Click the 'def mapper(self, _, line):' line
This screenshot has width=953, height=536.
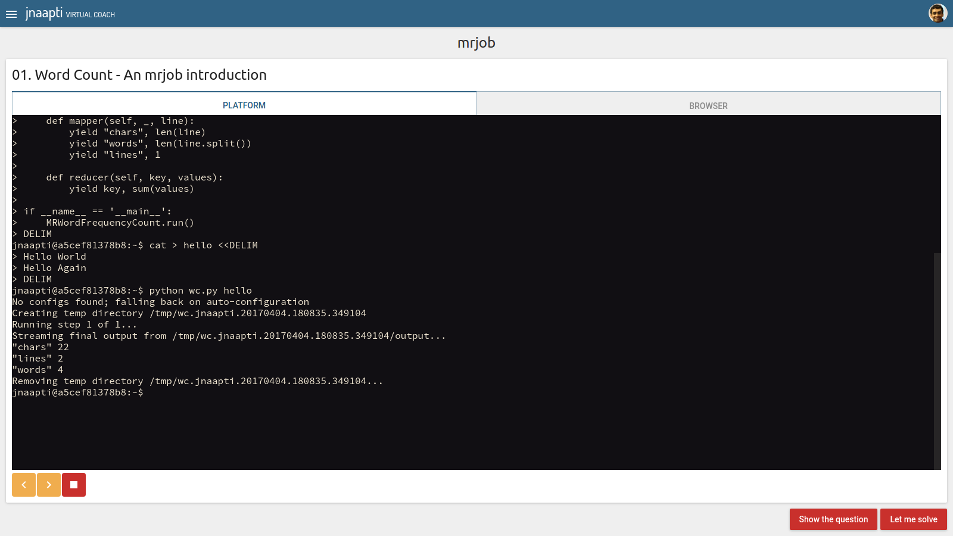[120, 121]
